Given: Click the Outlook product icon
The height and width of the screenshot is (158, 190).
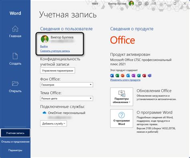Looking at the screenshot, I should [128, 76].
